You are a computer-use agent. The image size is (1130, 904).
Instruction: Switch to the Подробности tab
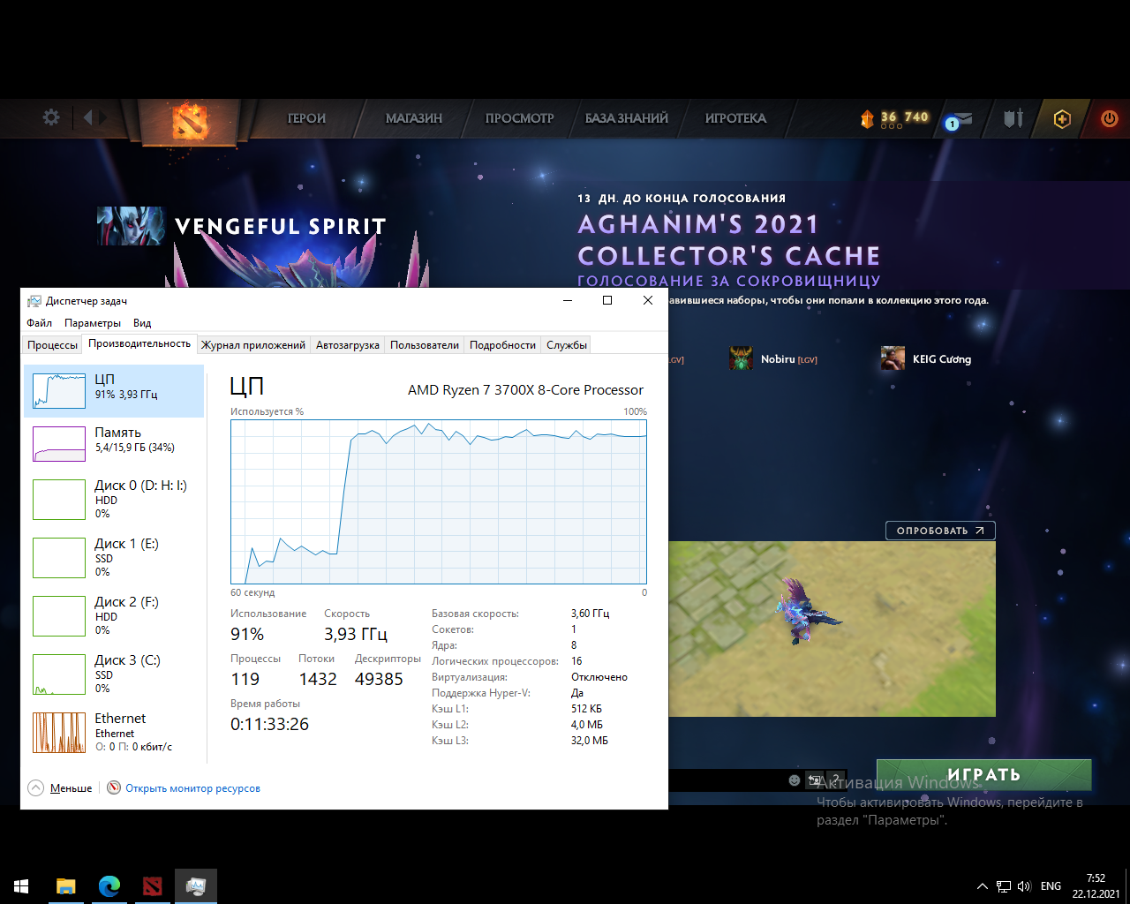click(502, 345)
